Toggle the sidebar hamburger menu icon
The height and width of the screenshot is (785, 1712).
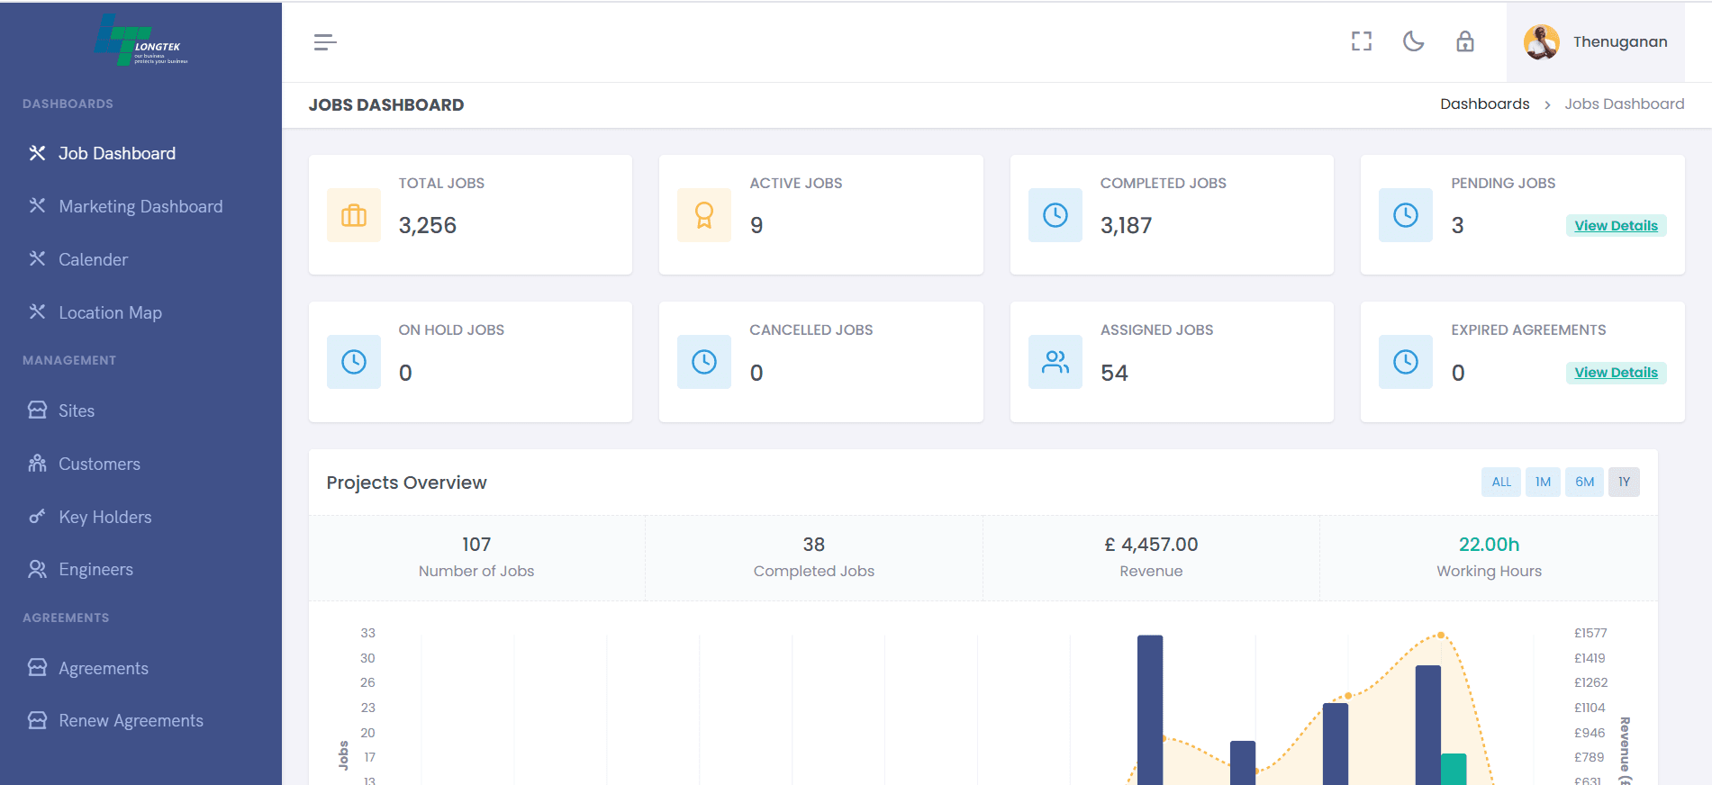click(325, 42)
